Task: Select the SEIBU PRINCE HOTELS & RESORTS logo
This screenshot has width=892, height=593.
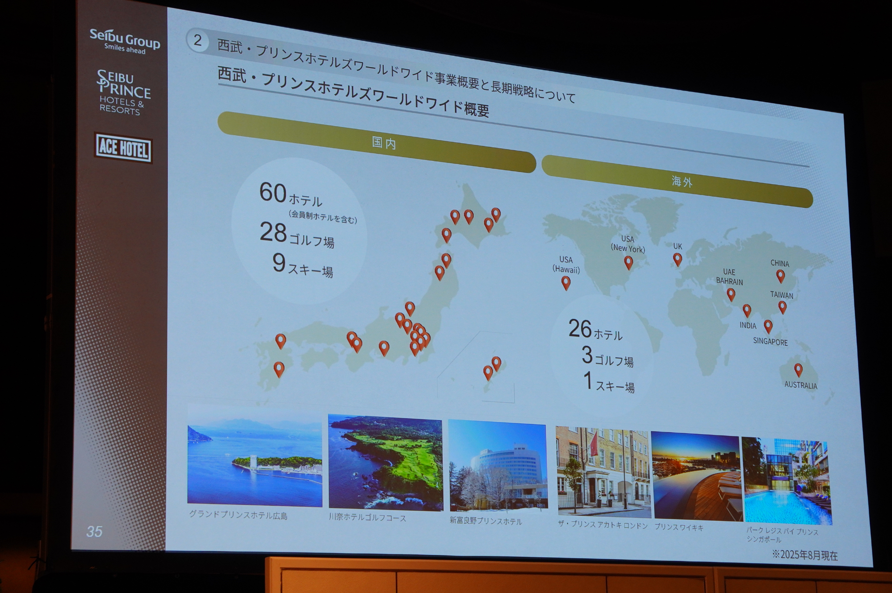Action: tap(124, 91)
